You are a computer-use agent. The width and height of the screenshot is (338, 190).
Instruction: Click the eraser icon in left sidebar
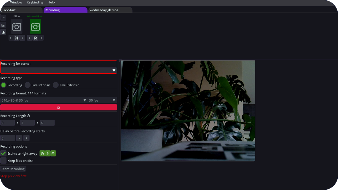pos(3,32)
